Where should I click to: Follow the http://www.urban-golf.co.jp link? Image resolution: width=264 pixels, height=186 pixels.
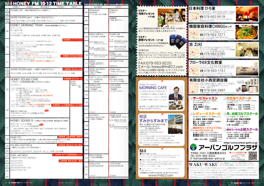click(241, 142)
